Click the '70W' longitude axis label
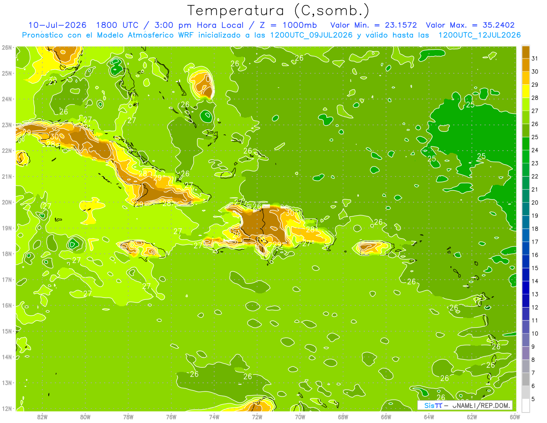Viewport: 547px width, 423px height. point(300,416)
